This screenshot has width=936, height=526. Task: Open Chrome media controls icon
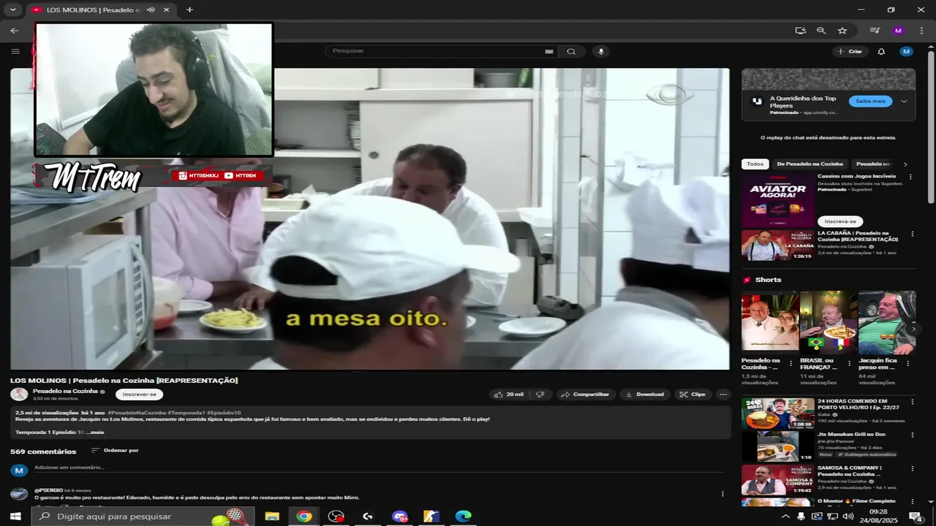pos(875,30)
